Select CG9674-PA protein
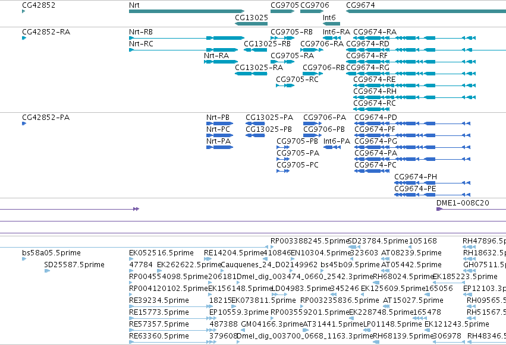This screenshot has height=345, width=506. (413, 160)
